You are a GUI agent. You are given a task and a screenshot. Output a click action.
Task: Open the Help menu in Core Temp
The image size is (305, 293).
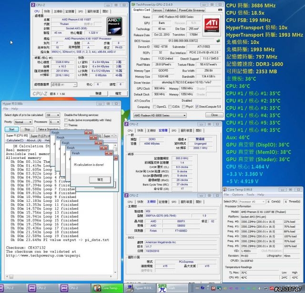pyautogui.click(x=261, y=195)
